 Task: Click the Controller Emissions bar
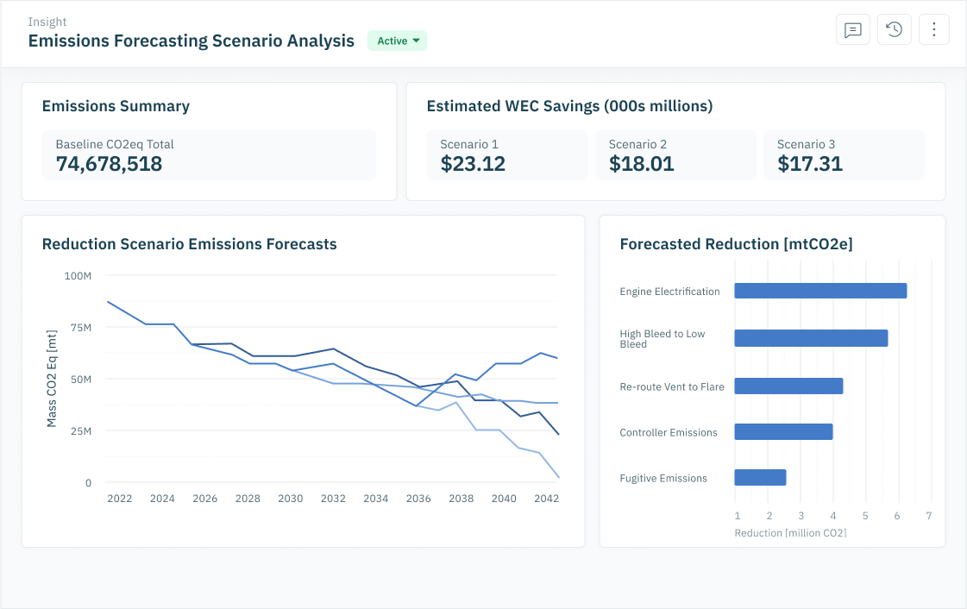click(783, 432)
